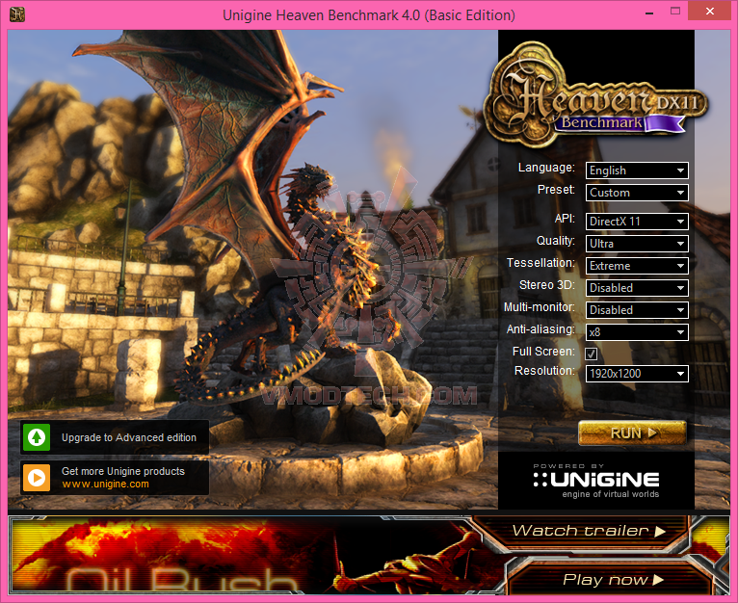Open the Language dropdown

click(x=637, y=170)
